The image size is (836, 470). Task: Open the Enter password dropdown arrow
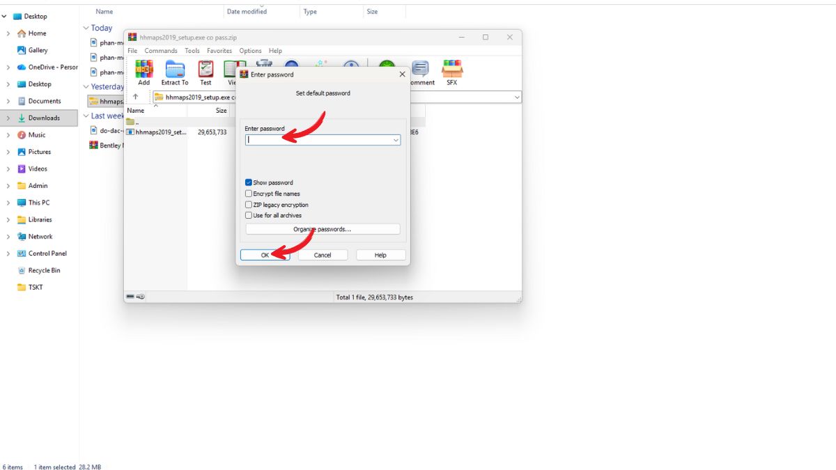396,140
